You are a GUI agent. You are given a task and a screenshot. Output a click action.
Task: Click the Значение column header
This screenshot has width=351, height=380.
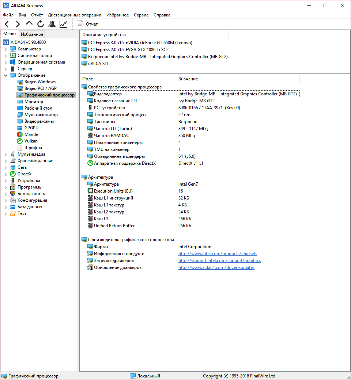(238, 79)
